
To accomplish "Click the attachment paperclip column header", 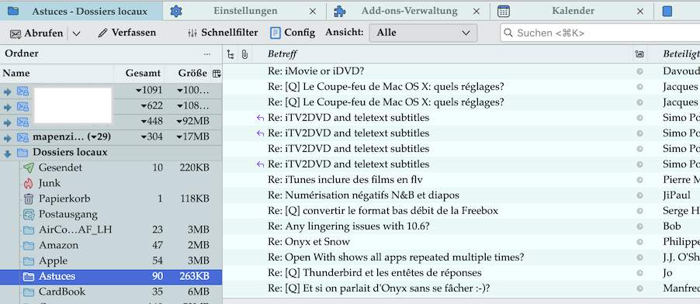I will pos(244,54).
